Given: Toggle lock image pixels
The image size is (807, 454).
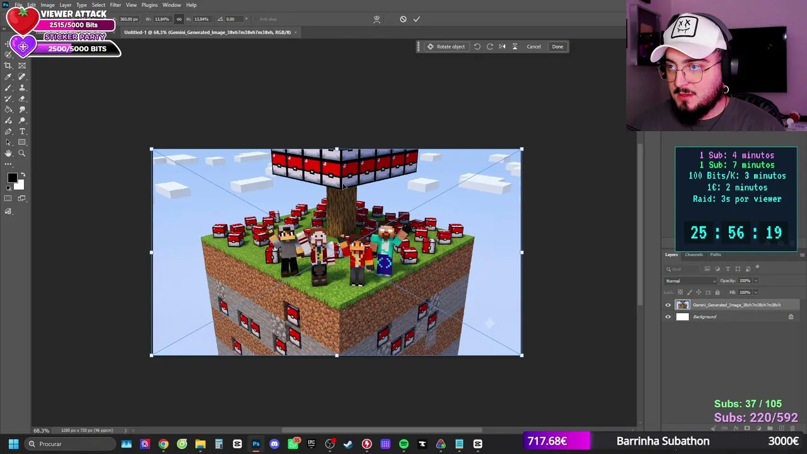Looking at the screenshot, I should click(x=689, y=293).
